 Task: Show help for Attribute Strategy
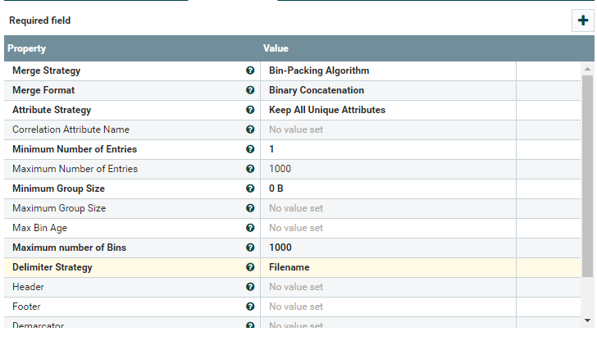(250, 110)
